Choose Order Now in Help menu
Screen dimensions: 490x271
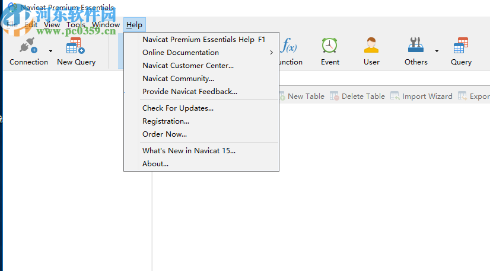201,134
